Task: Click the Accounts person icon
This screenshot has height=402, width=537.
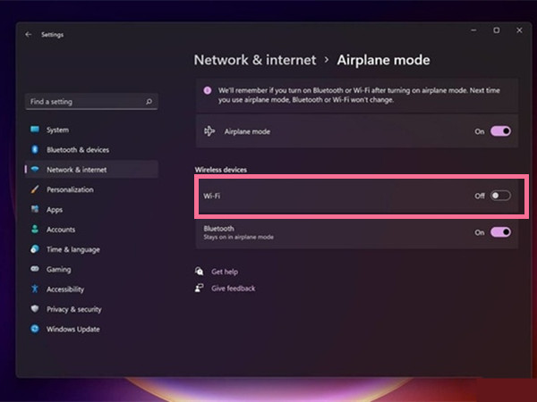Action: coord(36,230)
